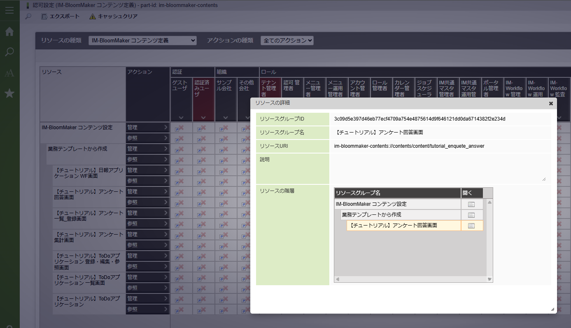Viewport: 571px width, 328px height.
Task: Close the リソースの詳細 dialog
Action: point(551,104)
